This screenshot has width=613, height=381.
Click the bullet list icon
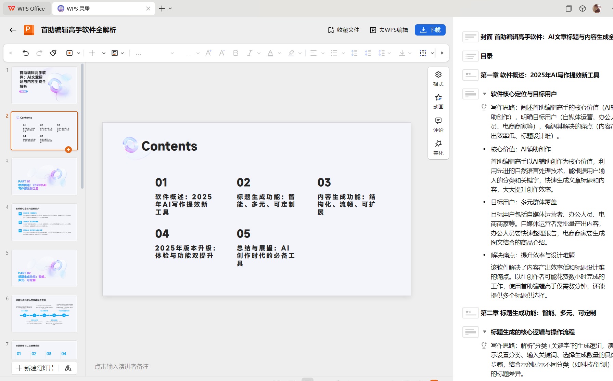click(x=334, y=53)
